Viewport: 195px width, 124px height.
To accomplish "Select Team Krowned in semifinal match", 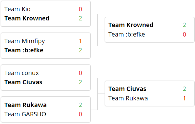I will coord(131,25).
